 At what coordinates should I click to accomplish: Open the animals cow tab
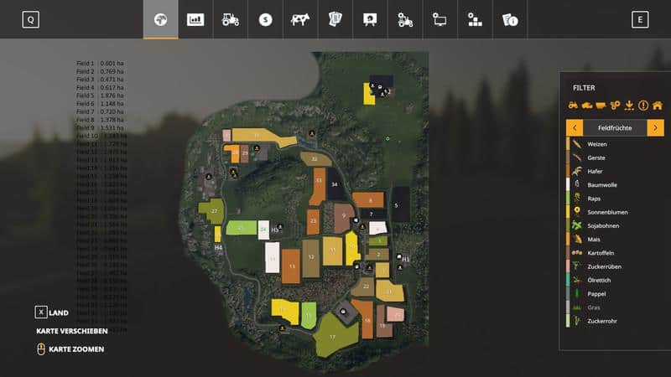[300, 20]
